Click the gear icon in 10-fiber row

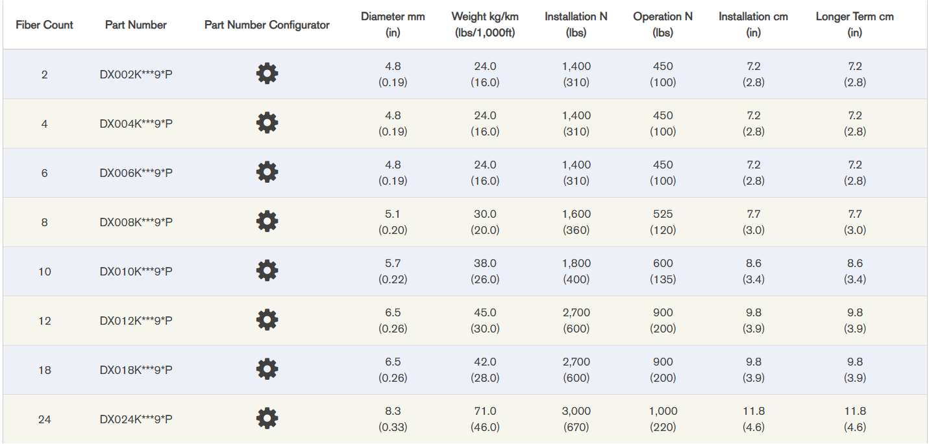(267, 271)
